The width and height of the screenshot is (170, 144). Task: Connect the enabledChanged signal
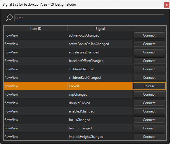click(x=149, y=111)
